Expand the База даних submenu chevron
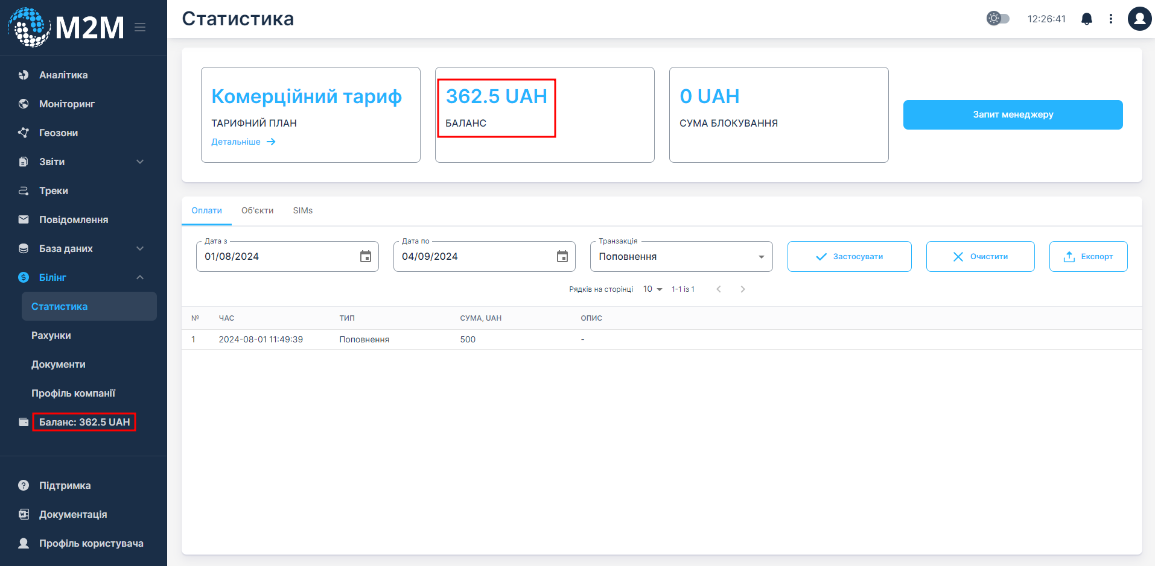Viewport: 1155px width, 566px height. coord(140,248)
